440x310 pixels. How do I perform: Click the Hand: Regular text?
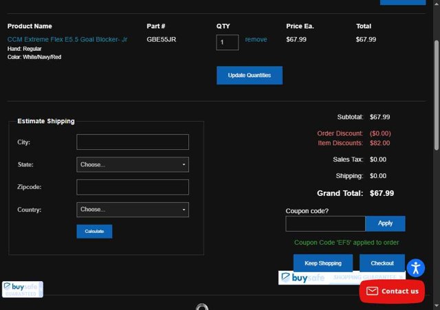[25, 49]
